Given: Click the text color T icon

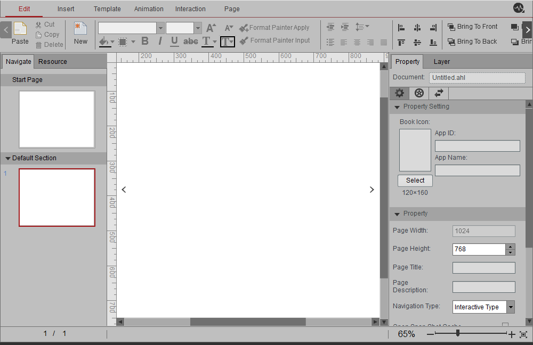Looking at the screenshot, I should [206, 42].
